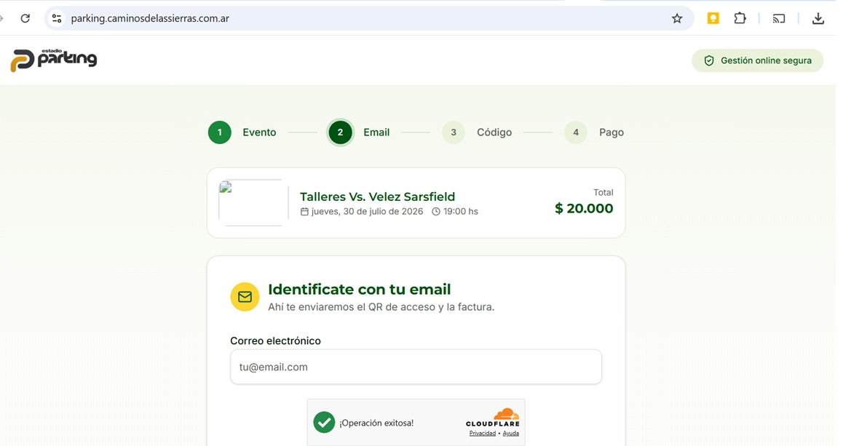Click the calendar icon beside the event date

pos(304,212)
